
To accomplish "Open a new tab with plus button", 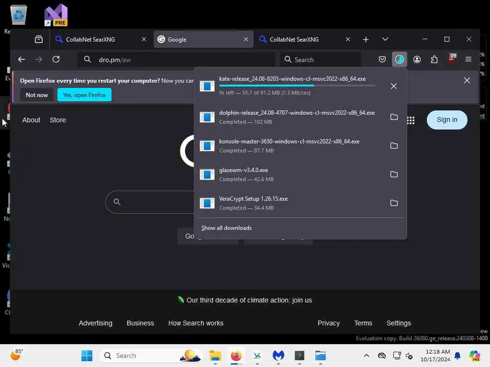I will tap(366, 39).
